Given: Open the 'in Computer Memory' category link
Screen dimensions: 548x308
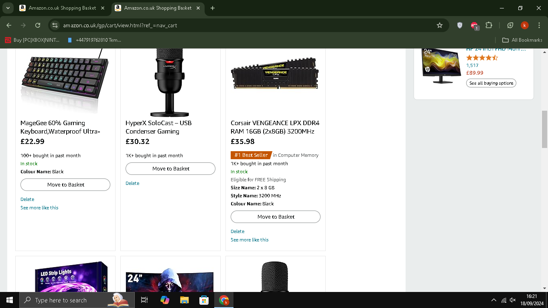Looking at the screenshot, I should [x=296, y=155].
